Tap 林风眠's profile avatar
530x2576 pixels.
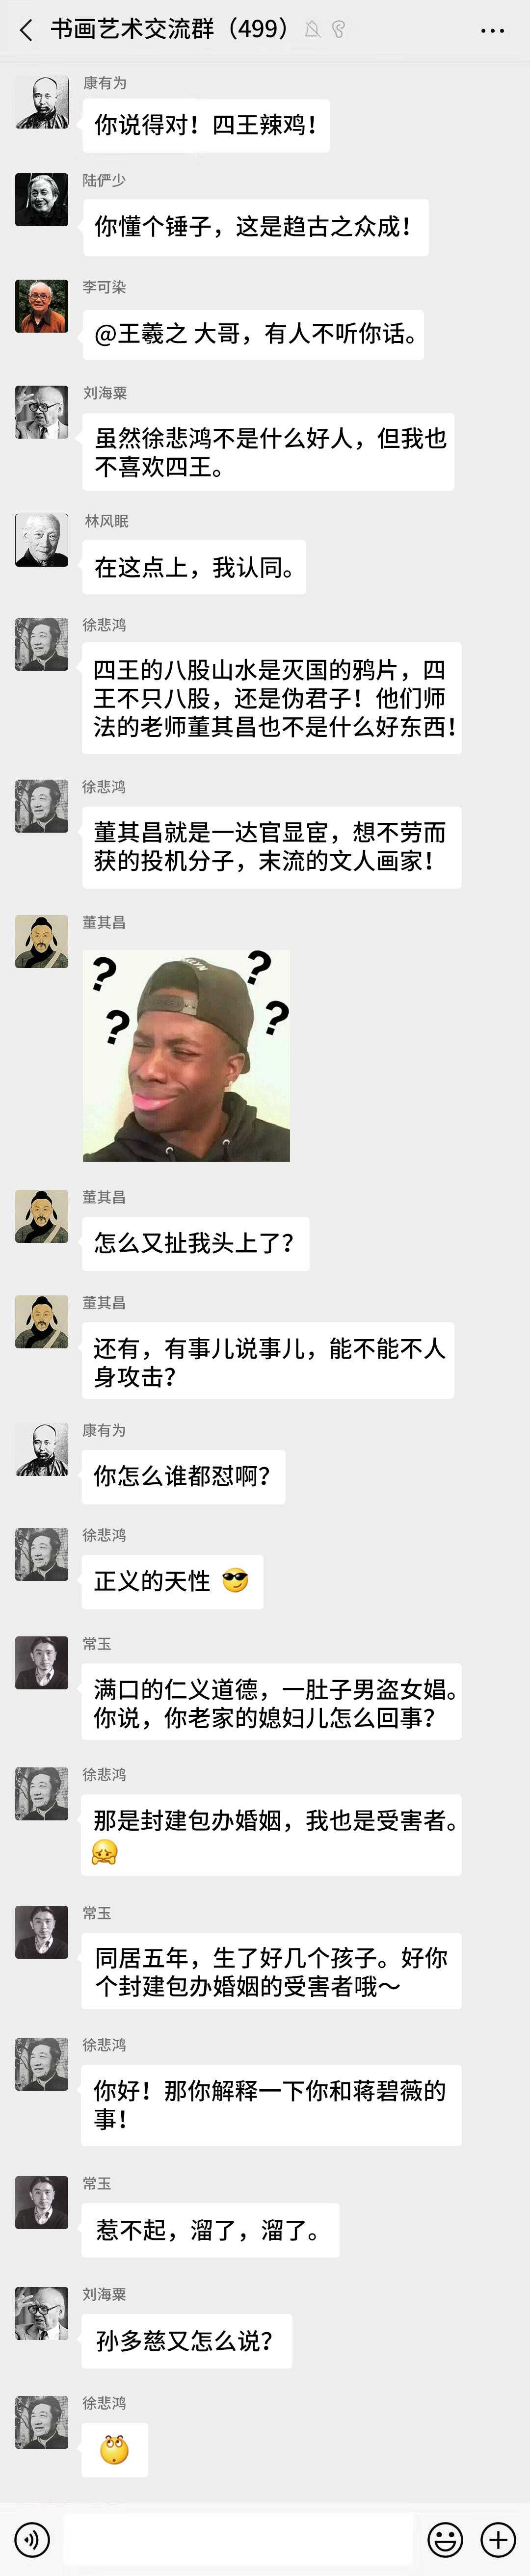tap(42, 540)
